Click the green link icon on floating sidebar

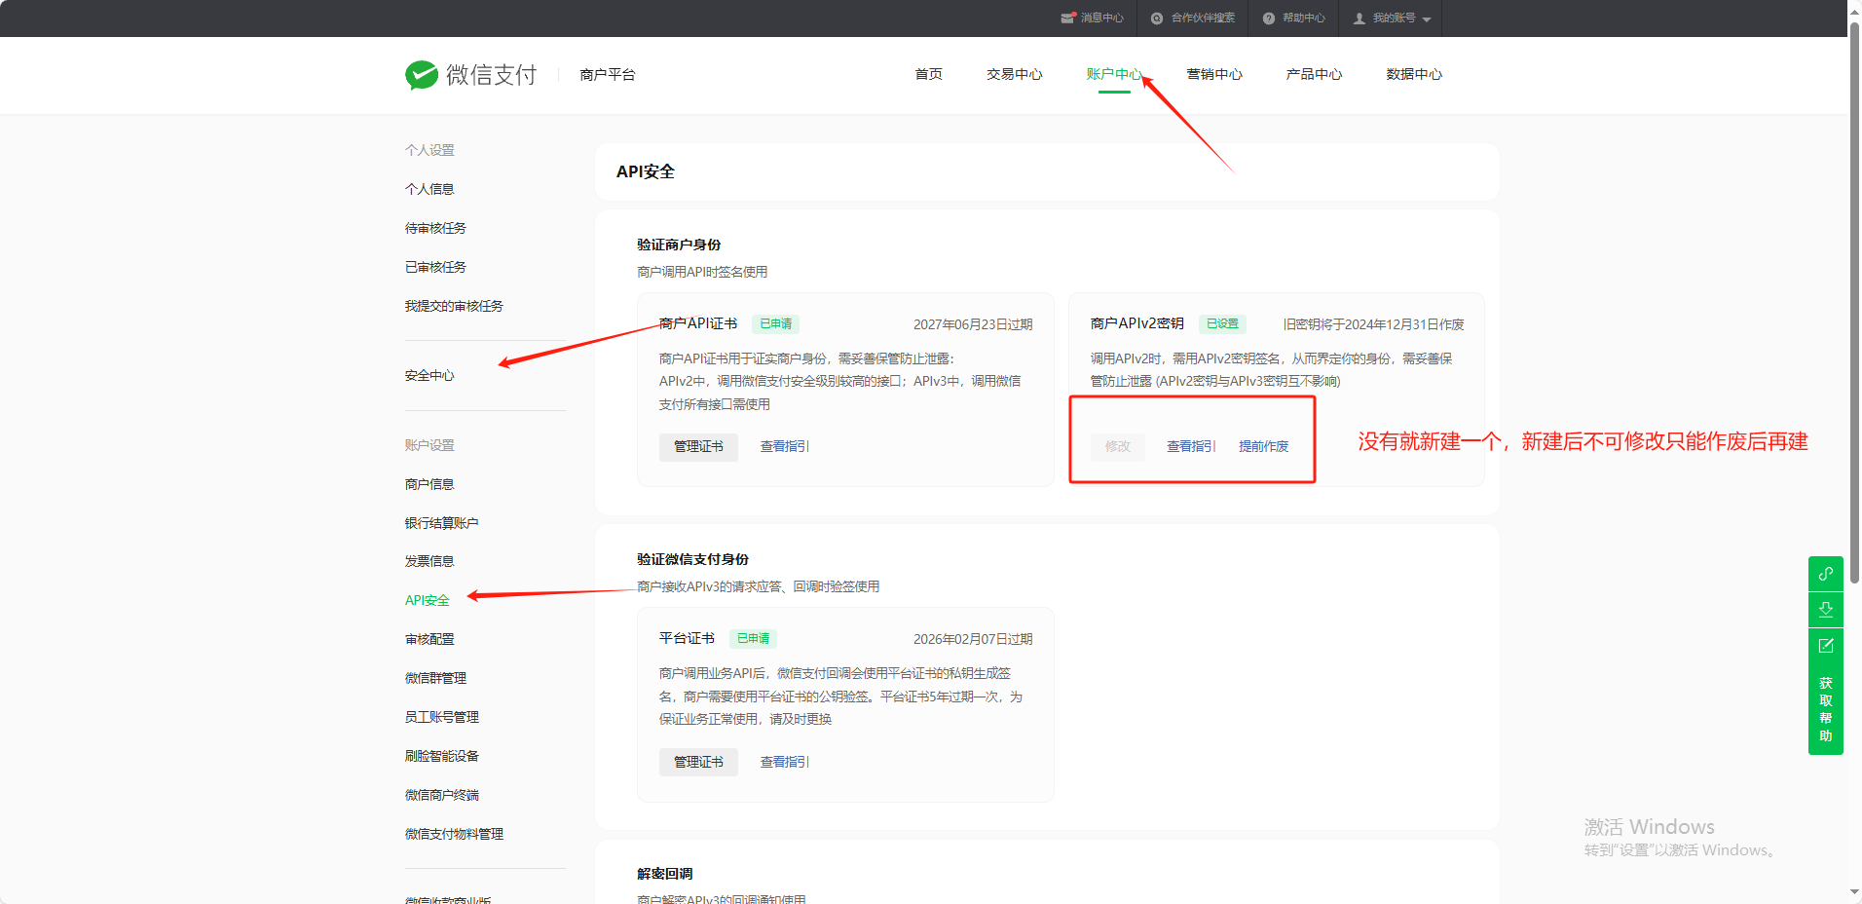click(x=1826, y=574)
